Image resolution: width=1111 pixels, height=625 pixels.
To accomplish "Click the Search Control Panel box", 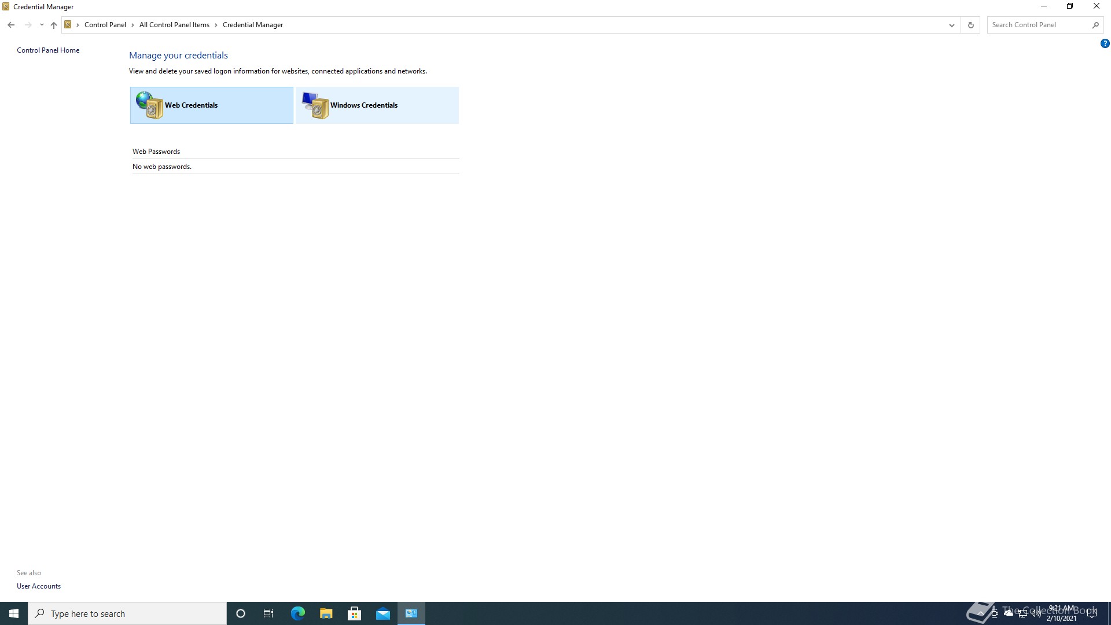I will 1039,25.
